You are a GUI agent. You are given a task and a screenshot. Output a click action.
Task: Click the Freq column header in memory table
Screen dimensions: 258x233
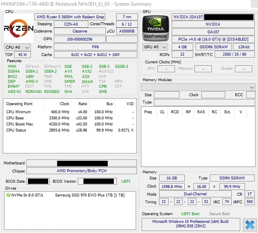pyautogui.click(x=149, y=112)
